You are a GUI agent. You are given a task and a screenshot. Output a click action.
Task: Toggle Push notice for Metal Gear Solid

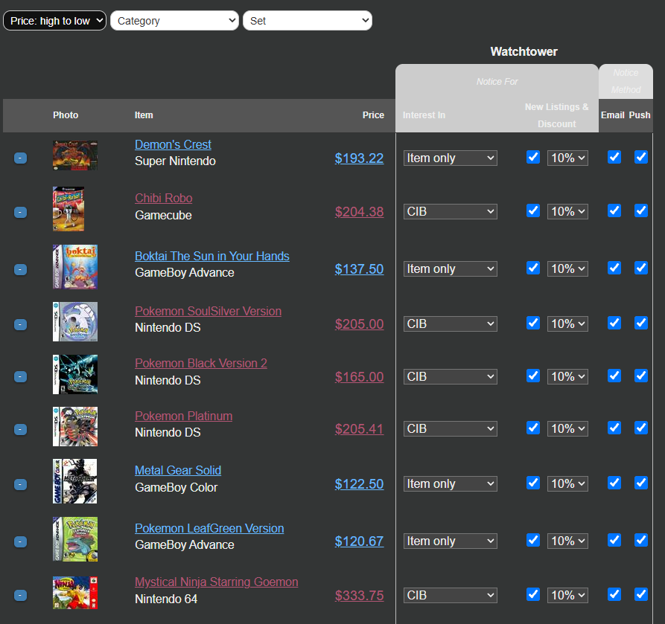click(x=641, y=483)
